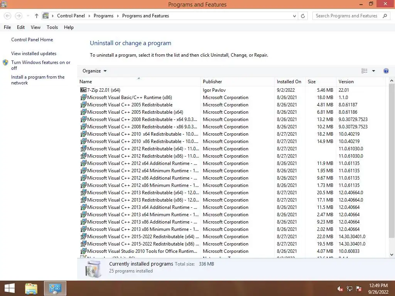This screenshot has width=395, height=296.
Task: Click the Programs breadcrumb
Action: tap(103, 16)
